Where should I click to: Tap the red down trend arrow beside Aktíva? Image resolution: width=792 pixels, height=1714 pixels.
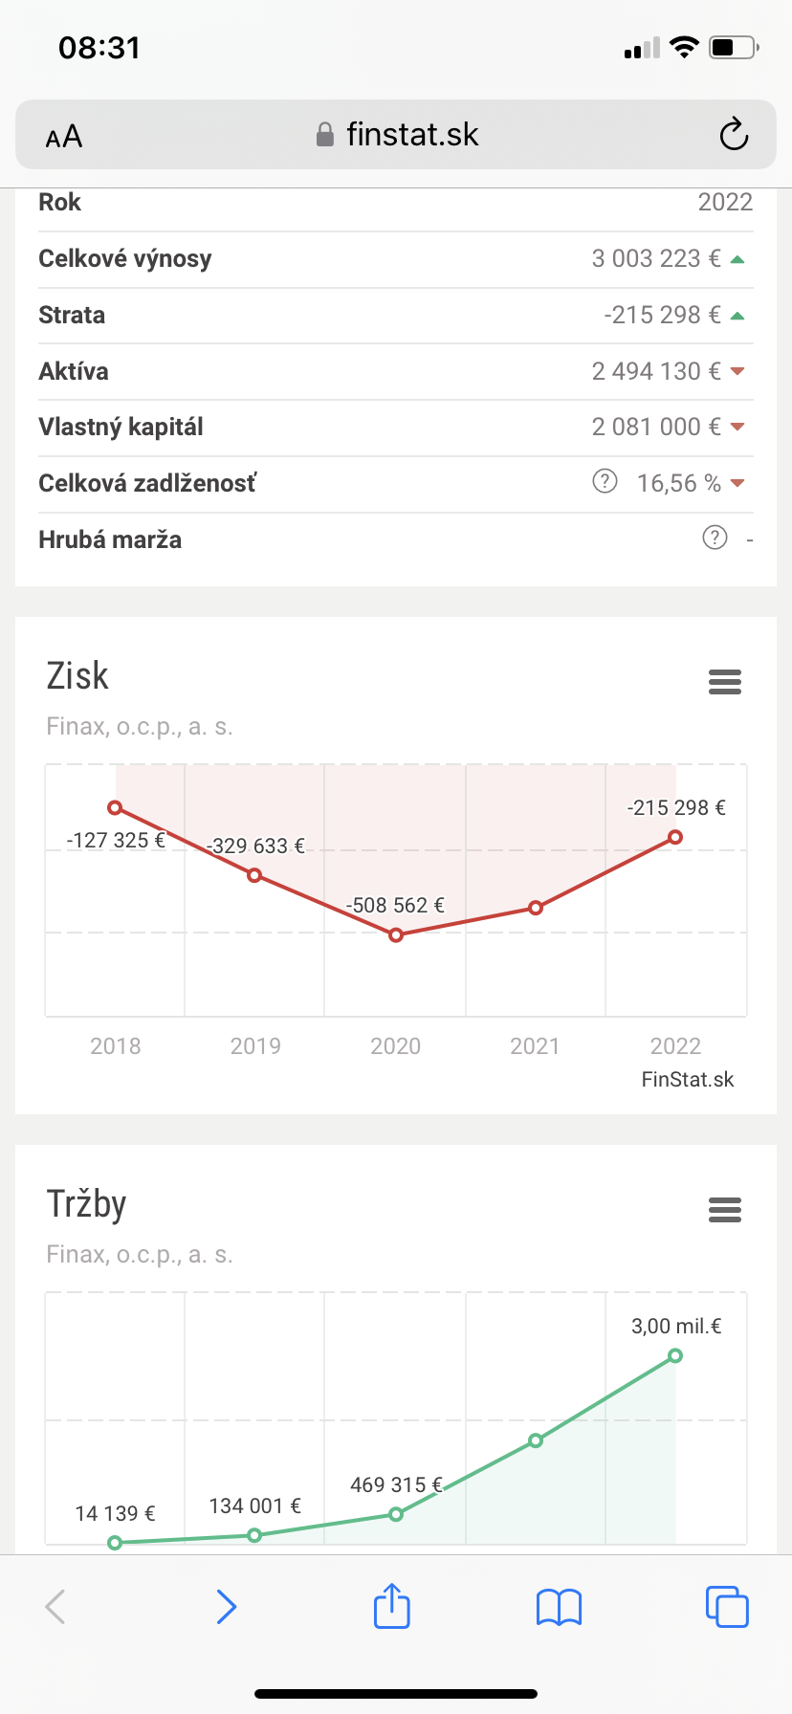click(x=737, y=371)
